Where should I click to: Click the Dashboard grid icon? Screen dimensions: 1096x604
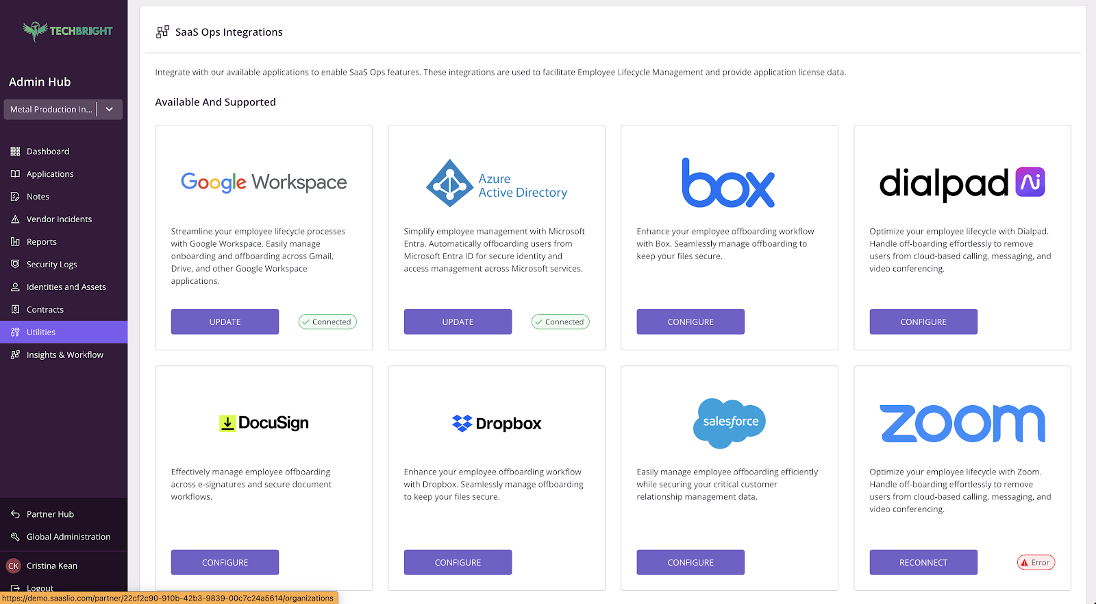coord(15,152)
